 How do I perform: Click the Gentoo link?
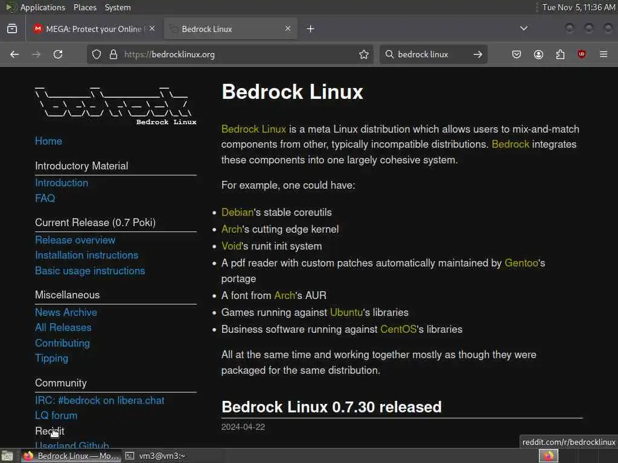521,263
